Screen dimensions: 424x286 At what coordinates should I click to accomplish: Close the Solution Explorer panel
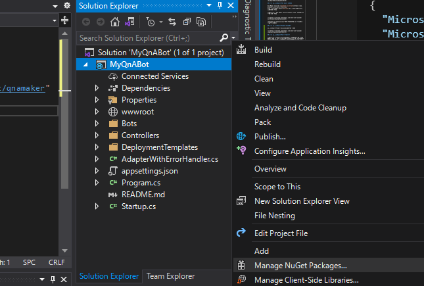click(x=231, y=5)
